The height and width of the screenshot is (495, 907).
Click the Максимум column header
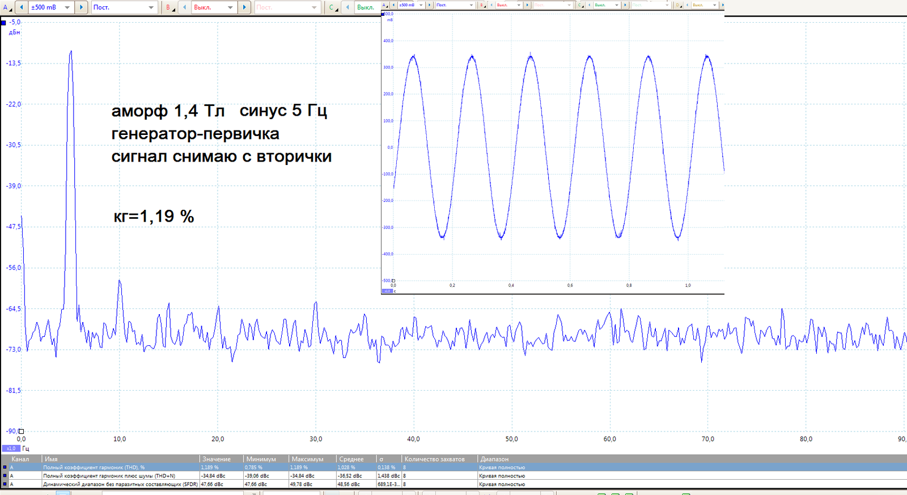coord(313,459)
